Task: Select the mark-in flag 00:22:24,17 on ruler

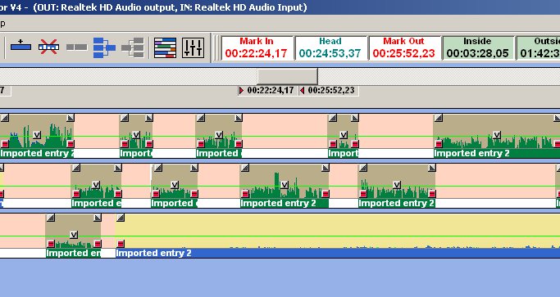Action: (x=268, y=91)
